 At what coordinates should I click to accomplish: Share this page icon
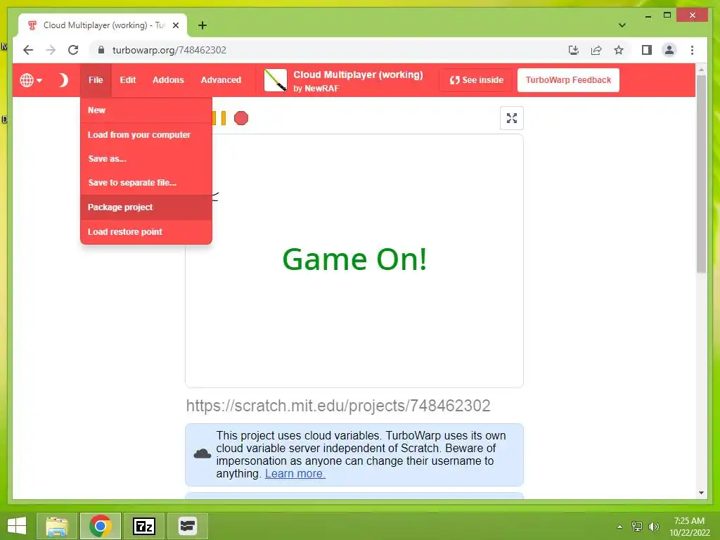click(596, 50)
